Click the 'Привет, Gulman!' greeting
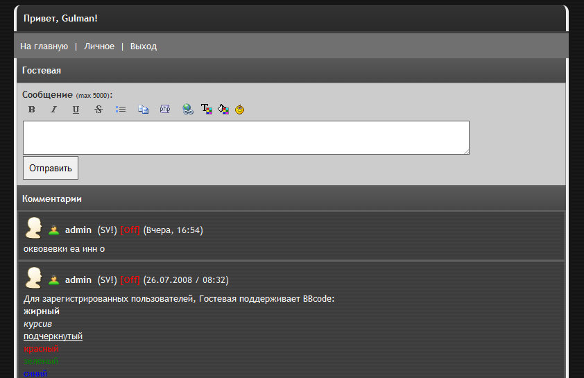Viewport: 584px width, 378px height. coord(60,18)
